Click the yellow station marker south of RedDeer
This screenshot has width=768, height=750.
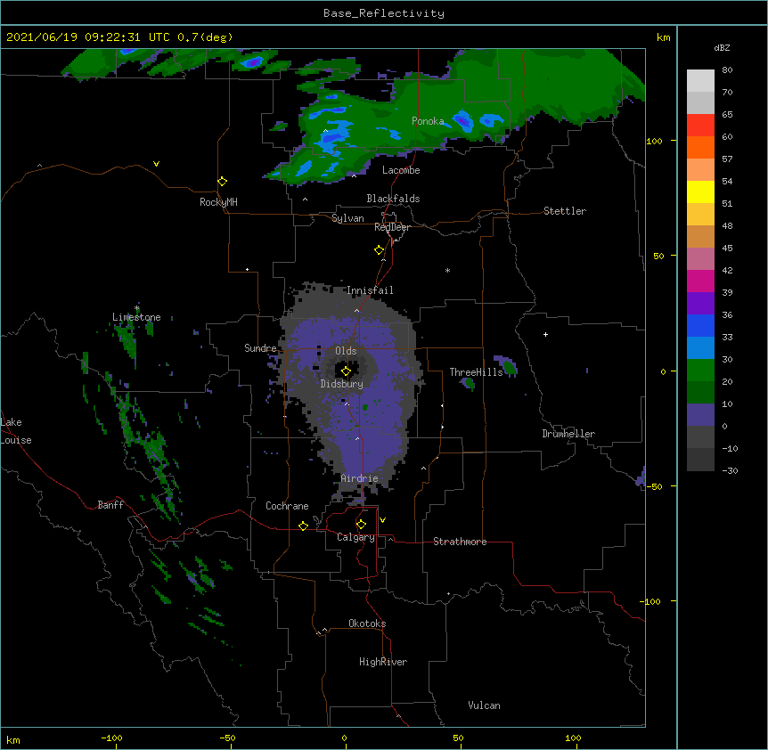pyautogui.click(x=379, y=250)
